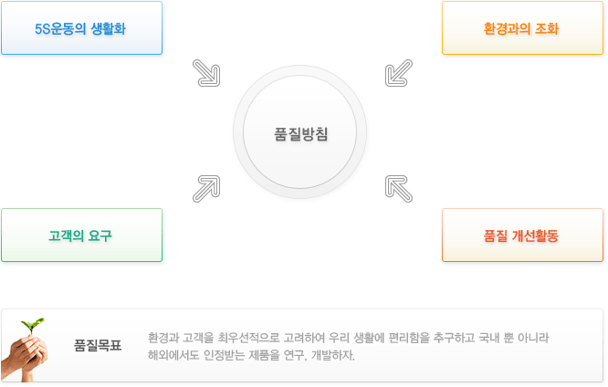Select the orange 품질 개선활동 box
The image size is (608, 387).
pyautogui.click(x=522, y=235)
